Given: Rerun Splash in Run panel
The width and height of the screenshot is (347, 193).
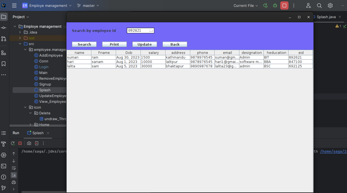Looking at the screenshot, I should click(x=13, y=143).
